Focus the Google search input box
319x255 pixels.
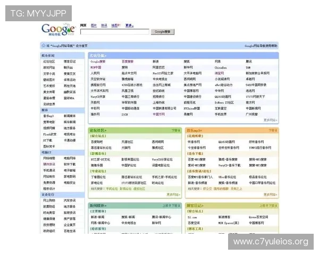[x=115, y=32]
